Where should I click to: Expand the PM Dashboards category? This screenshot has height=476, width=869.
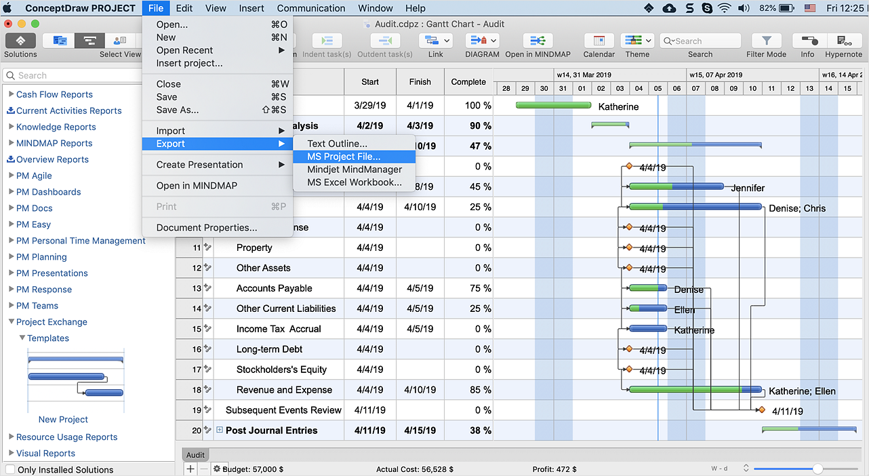tap(12, 192)
